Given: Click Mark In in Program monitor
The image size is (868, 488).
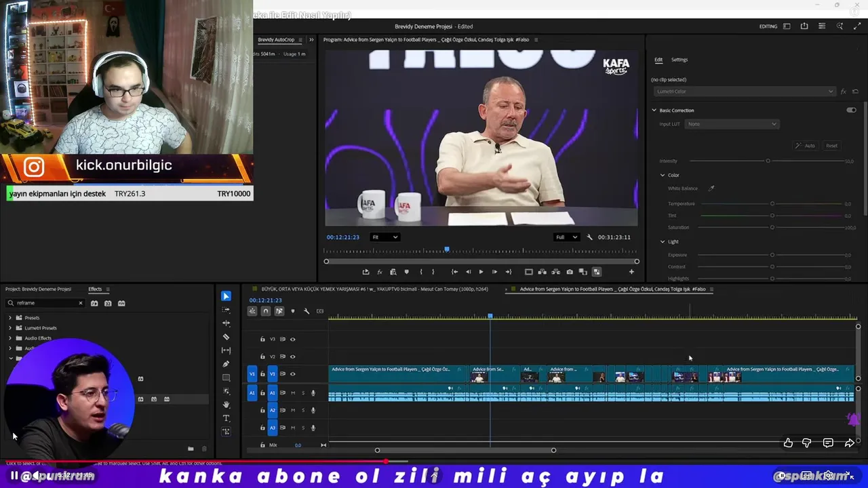Looking at the screenshot, I should click(x=420, y=272).
